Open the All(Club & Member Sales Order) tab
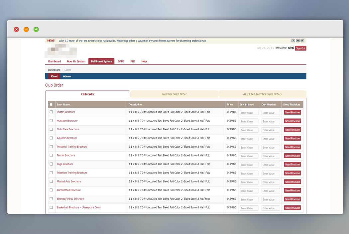 (262, 94)
